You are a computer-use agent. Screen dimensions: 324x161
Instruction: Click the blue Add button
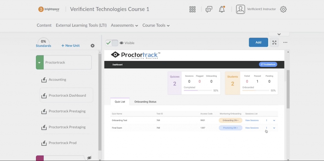point(258,42)
